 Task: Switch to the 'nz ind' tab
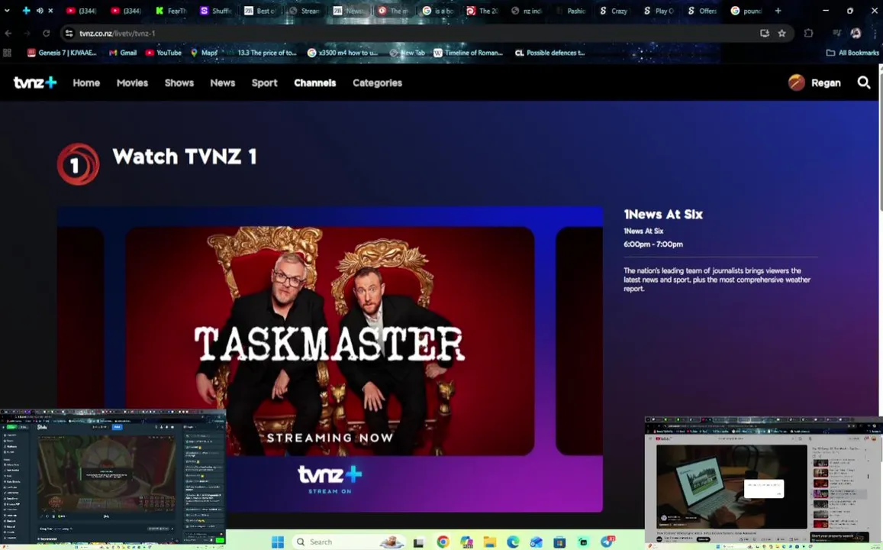pyautogui.click(x=526, y=11)
